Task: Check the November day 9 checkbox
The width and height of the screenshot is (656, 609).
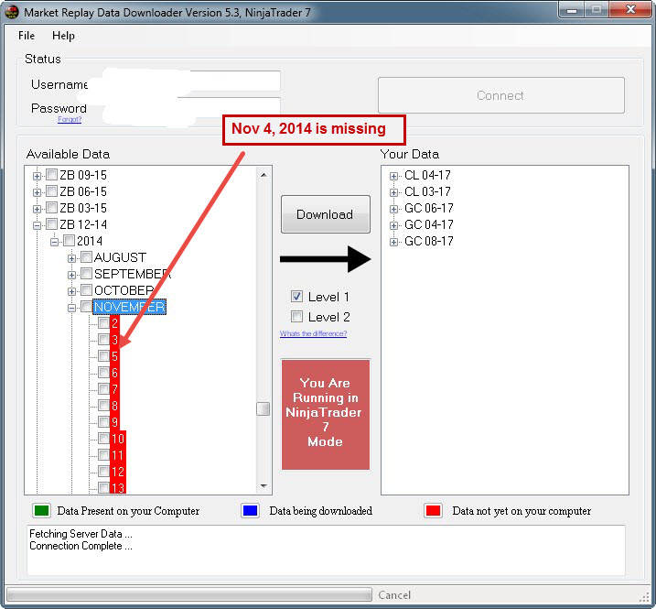Action: point(103,422)
